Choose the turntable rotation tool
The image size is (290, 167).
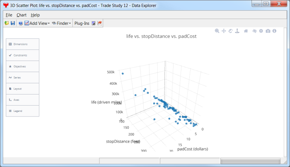237,31
